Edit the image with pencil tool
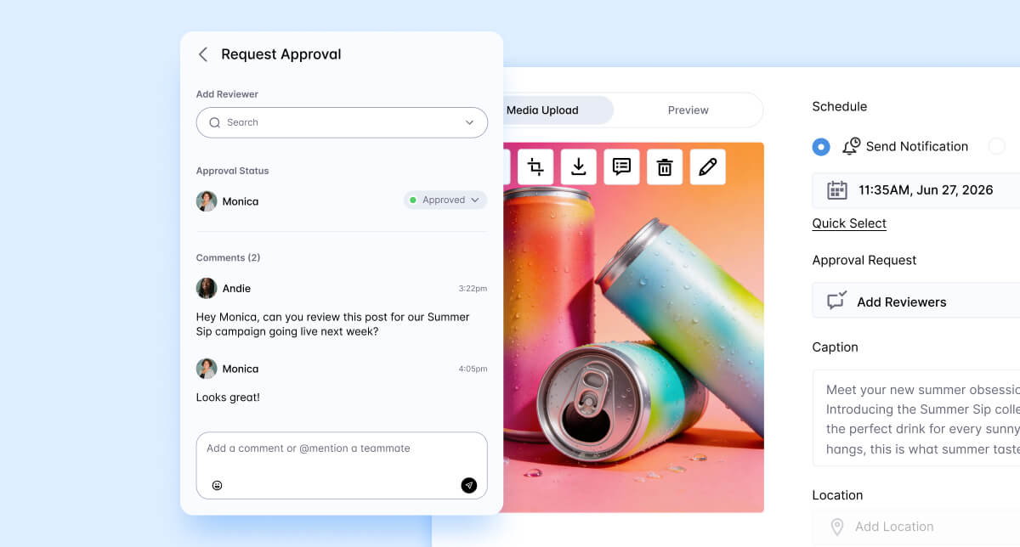 pos(708,166)
